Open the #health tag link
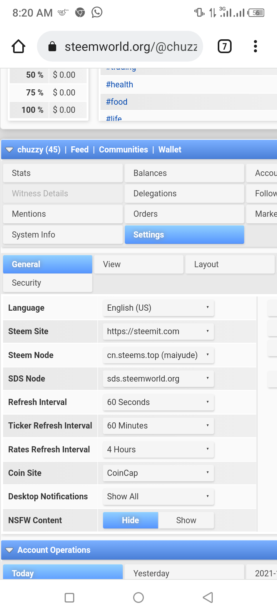 click(120, 85)
